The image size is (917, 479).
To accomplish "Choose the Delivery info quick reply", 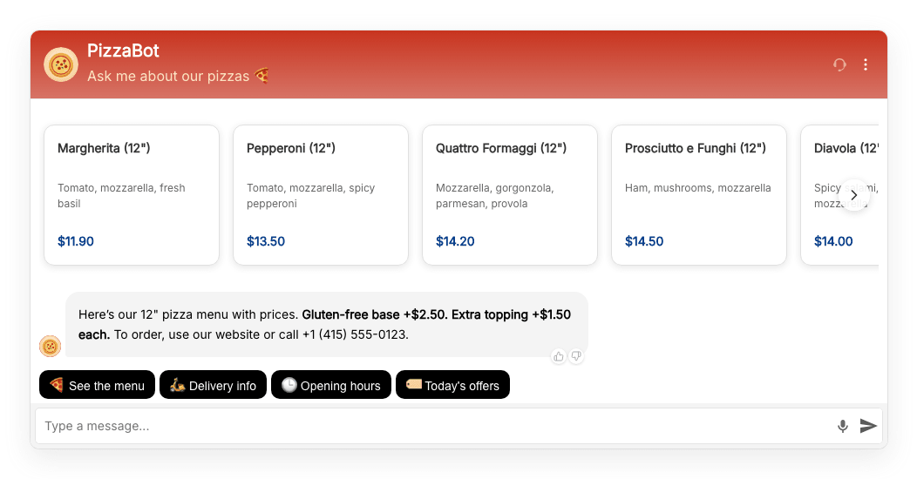I will click(213, 385).
